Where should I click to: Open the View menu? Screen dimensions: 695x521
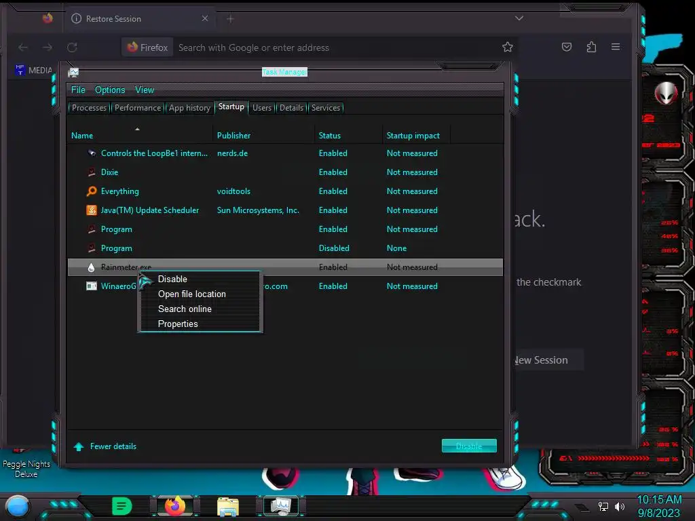(x=145, y=90)
